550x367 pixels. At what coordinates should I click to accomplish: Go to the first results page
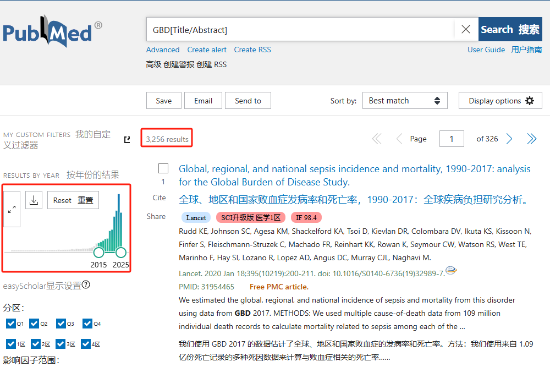coord(377,139)
